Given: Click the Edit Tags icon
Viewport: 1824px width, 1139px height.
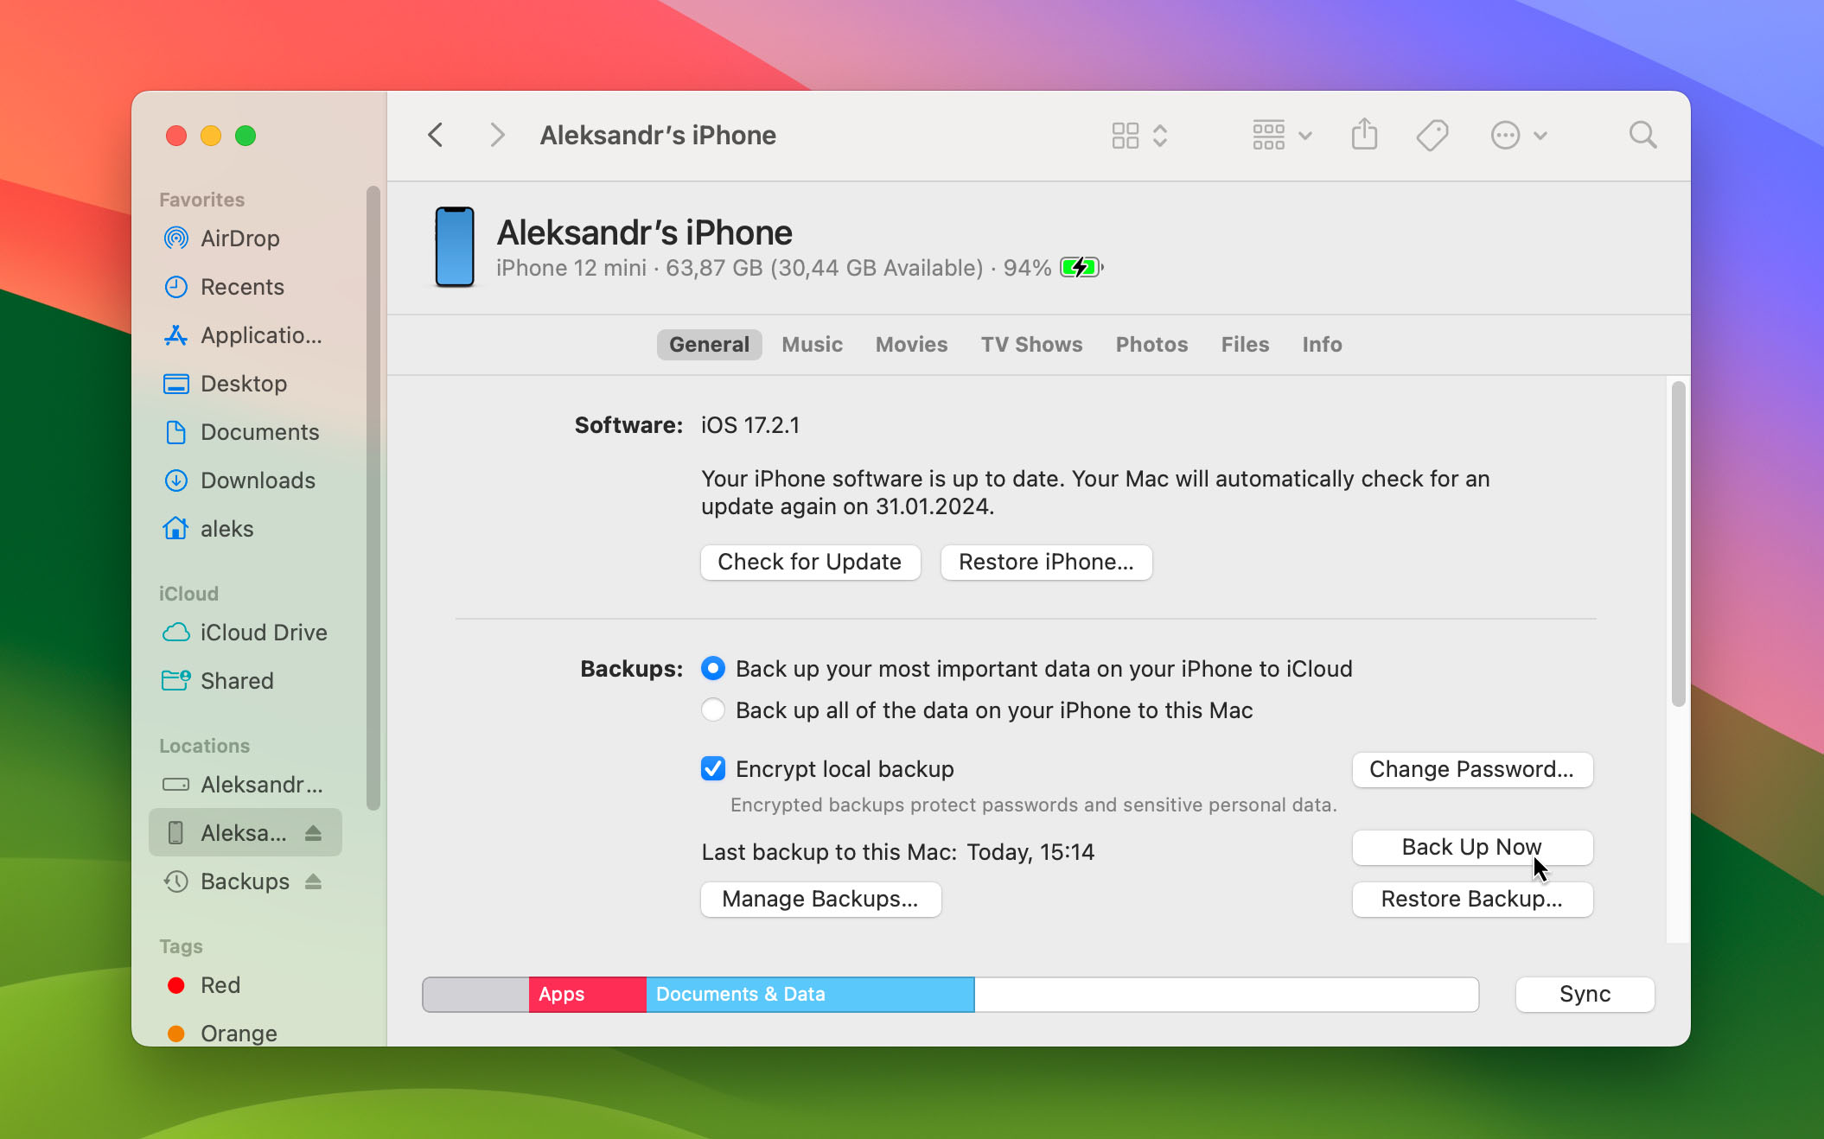Looking at the screenshot, I should coord(1432,135).
